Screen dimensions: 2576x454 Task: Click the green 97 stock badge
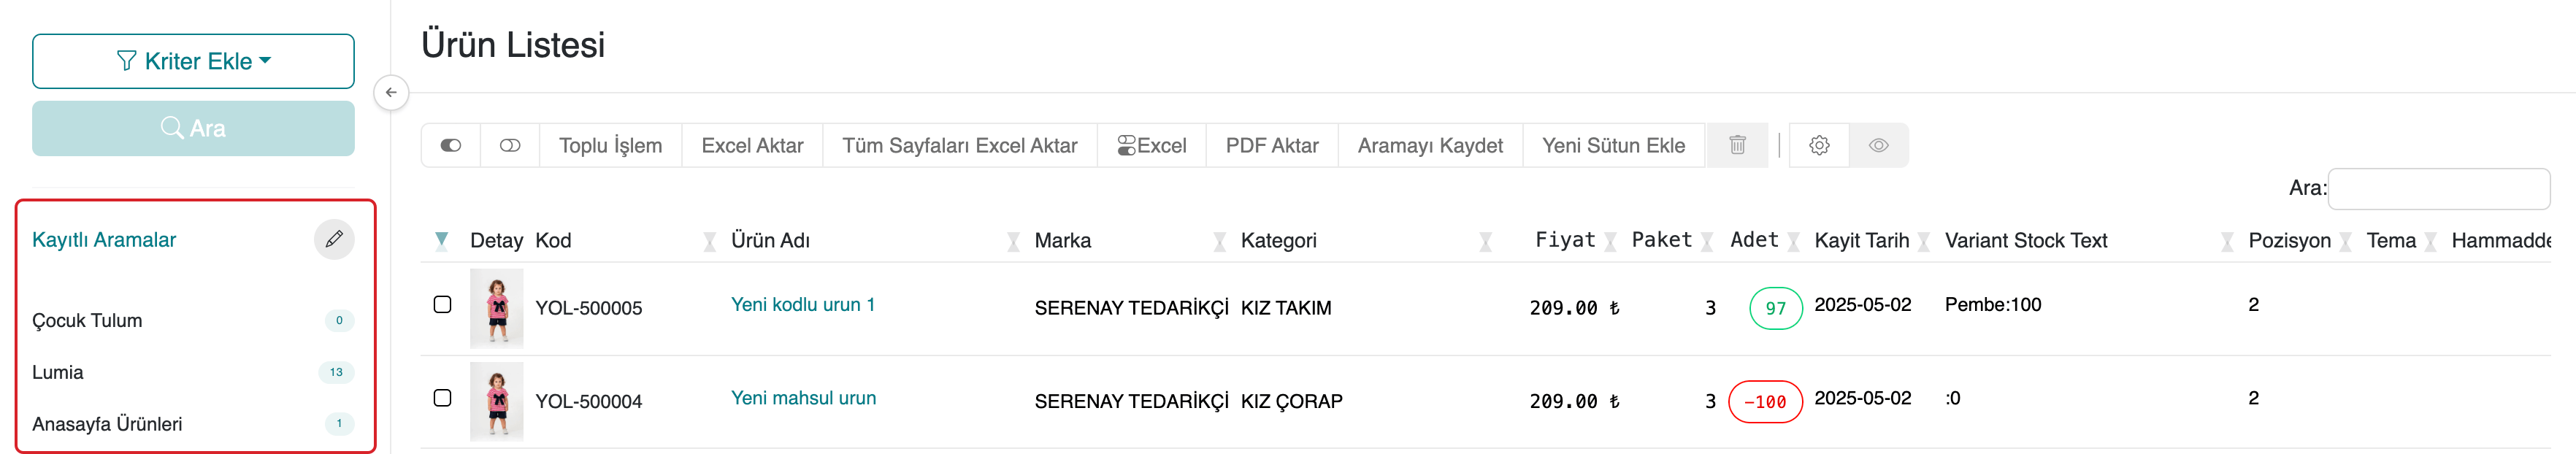[x=1775, y=308]
